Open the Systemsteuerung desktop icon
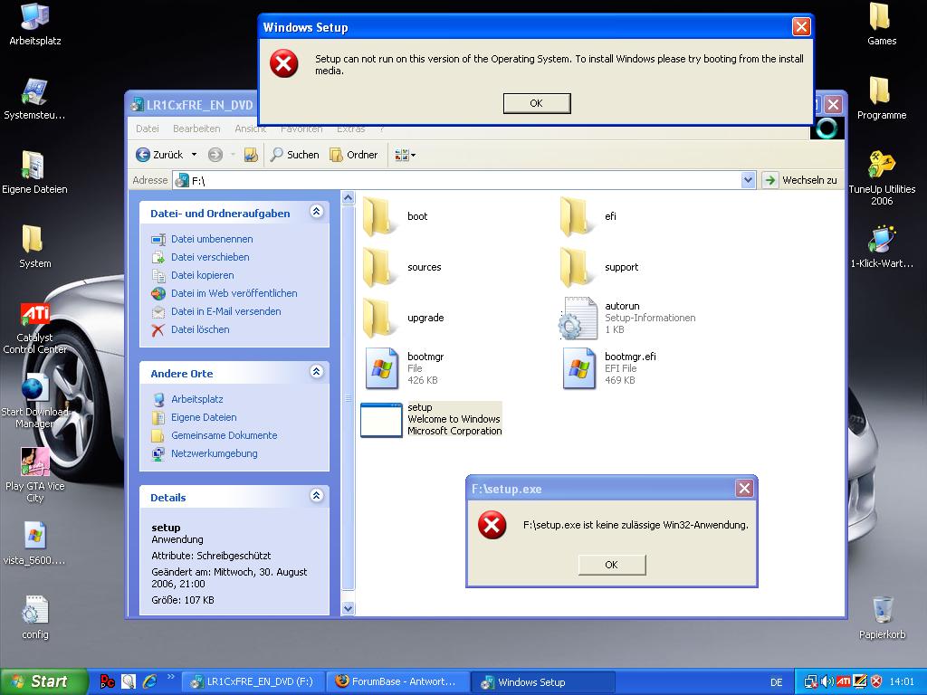Image resolution: width=927 pixels, height=695 pixels. coord(35,98)
